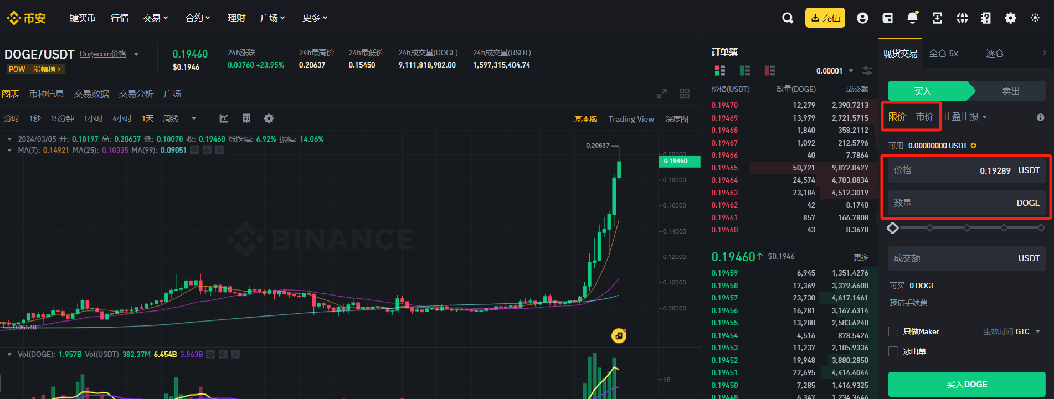This screenshot has height=399, width=1054.
Task: Click the app download icon
Action: click(x=937, y=18)
